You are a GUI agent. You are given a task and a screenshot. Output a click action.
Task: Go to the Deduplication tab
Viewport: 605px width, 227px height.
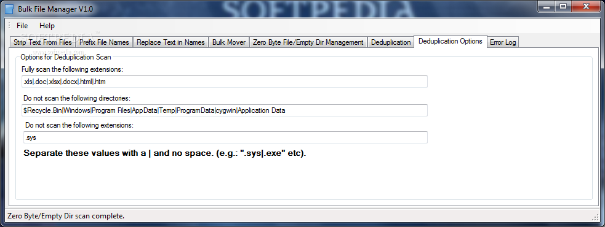pos(391,42)
